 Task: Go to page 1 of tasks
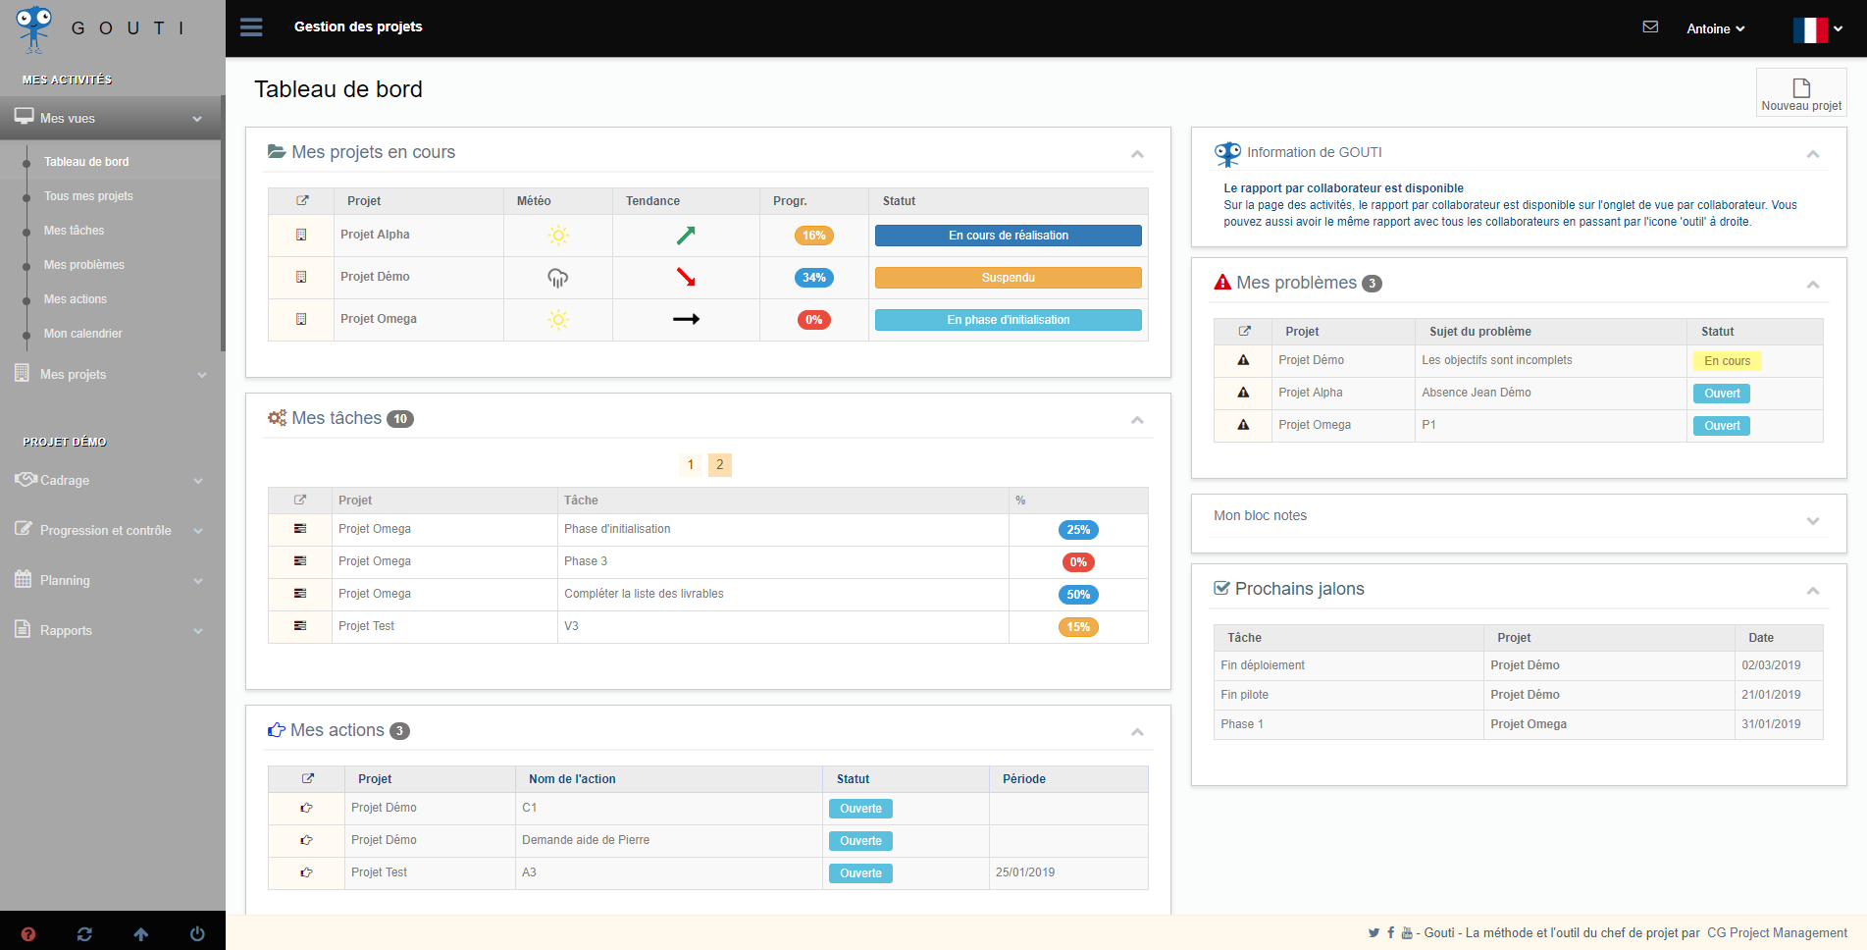coord(691,465)
